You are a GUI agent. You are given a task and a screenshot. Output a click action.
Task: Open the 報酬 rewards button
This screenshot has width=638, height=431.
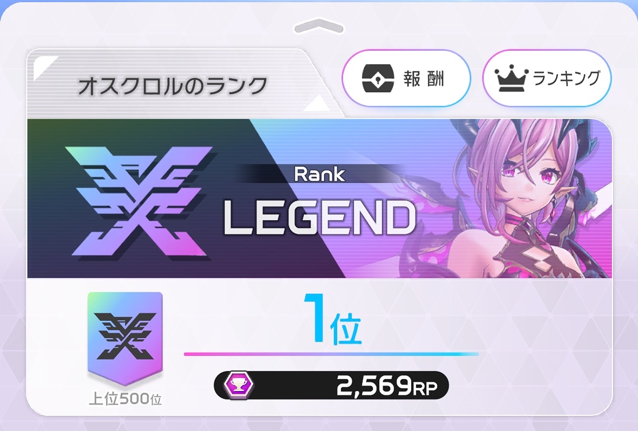pos(406,78)
